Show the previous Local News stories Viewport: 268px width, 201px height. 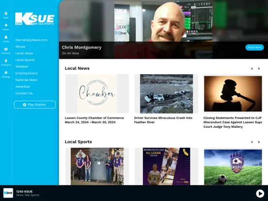(252, 68)
